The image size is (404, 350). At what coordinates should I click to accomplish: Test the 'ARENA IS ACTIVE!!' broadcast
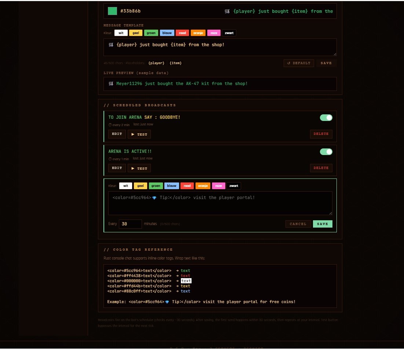(x=139, y=168)
